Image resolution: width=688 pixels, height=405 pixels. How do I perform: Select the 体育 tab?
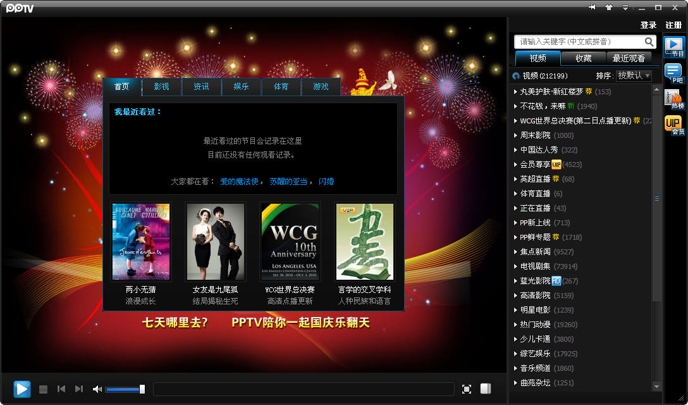pos(281,87)
